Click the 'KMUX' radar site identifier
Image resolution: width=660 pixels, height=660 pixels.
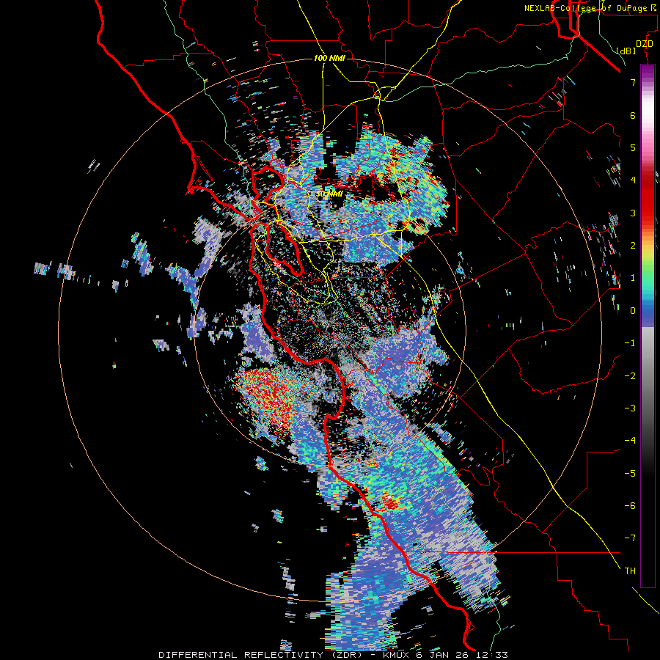coord(397,655)
